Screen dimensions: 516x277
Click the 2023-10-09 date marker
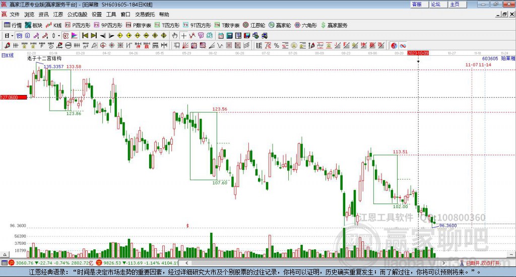(x=418, y=53)
